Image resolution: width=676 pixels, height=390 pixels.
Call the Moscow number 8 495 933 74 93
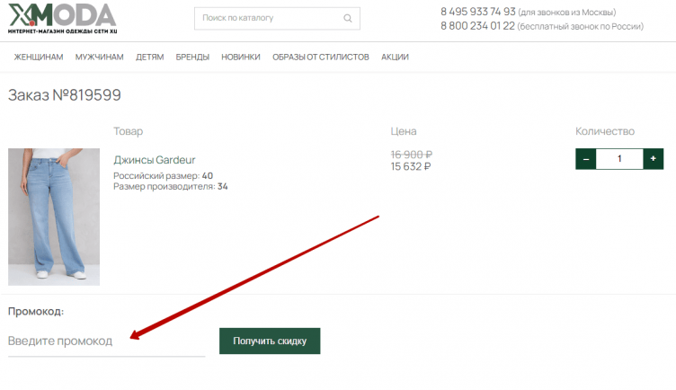click(x=477, y=12)
